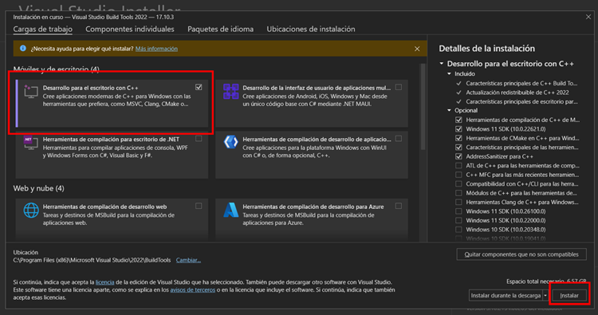The height and width of the screenshot is (315, 598).
Task: Click Quitar componentes que no son compatibles
Action: click(521, 254)
